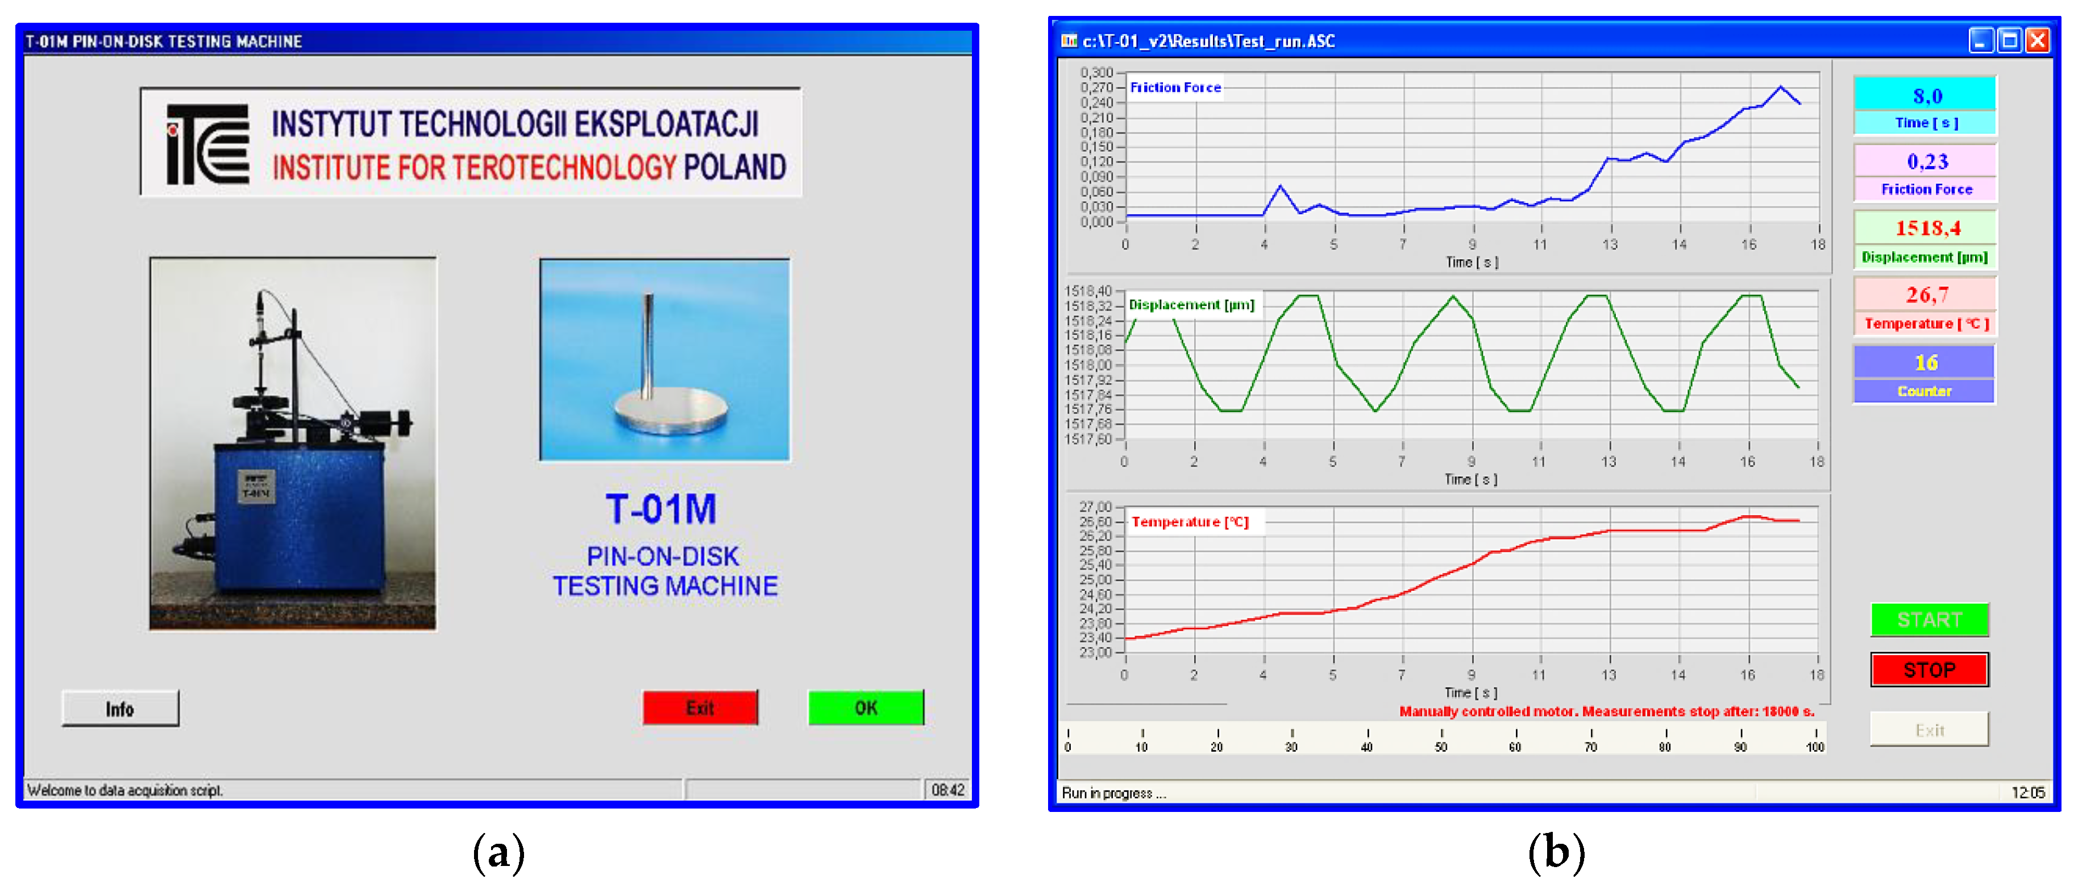Click the 50 mark on progress scale

click(1441, 740)
